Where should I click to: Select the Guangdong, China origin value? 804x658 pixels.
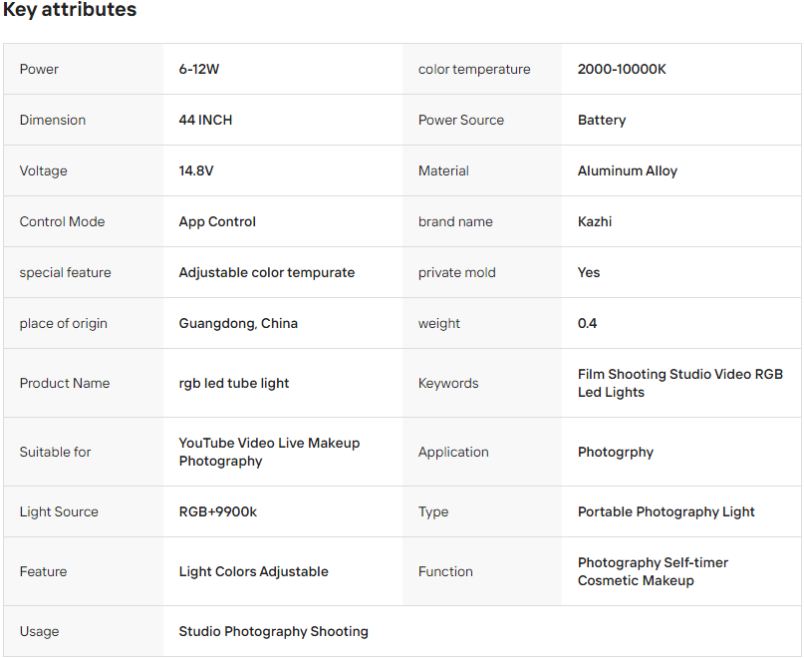(238, 323)
